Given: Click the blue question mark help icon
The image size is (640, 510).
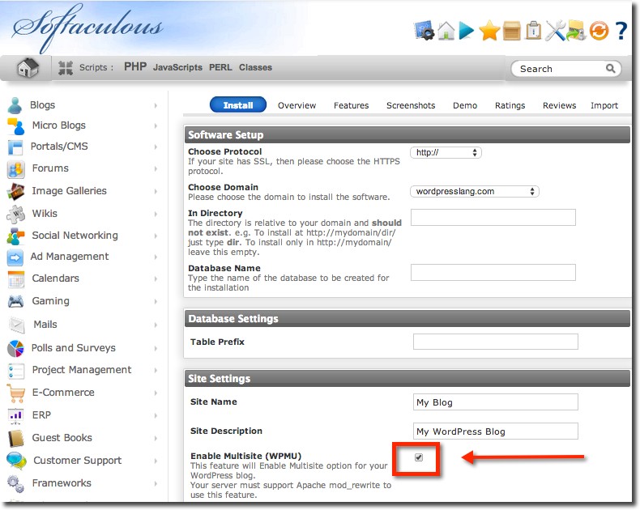Looking at the screenshot, I should [621, 31].
